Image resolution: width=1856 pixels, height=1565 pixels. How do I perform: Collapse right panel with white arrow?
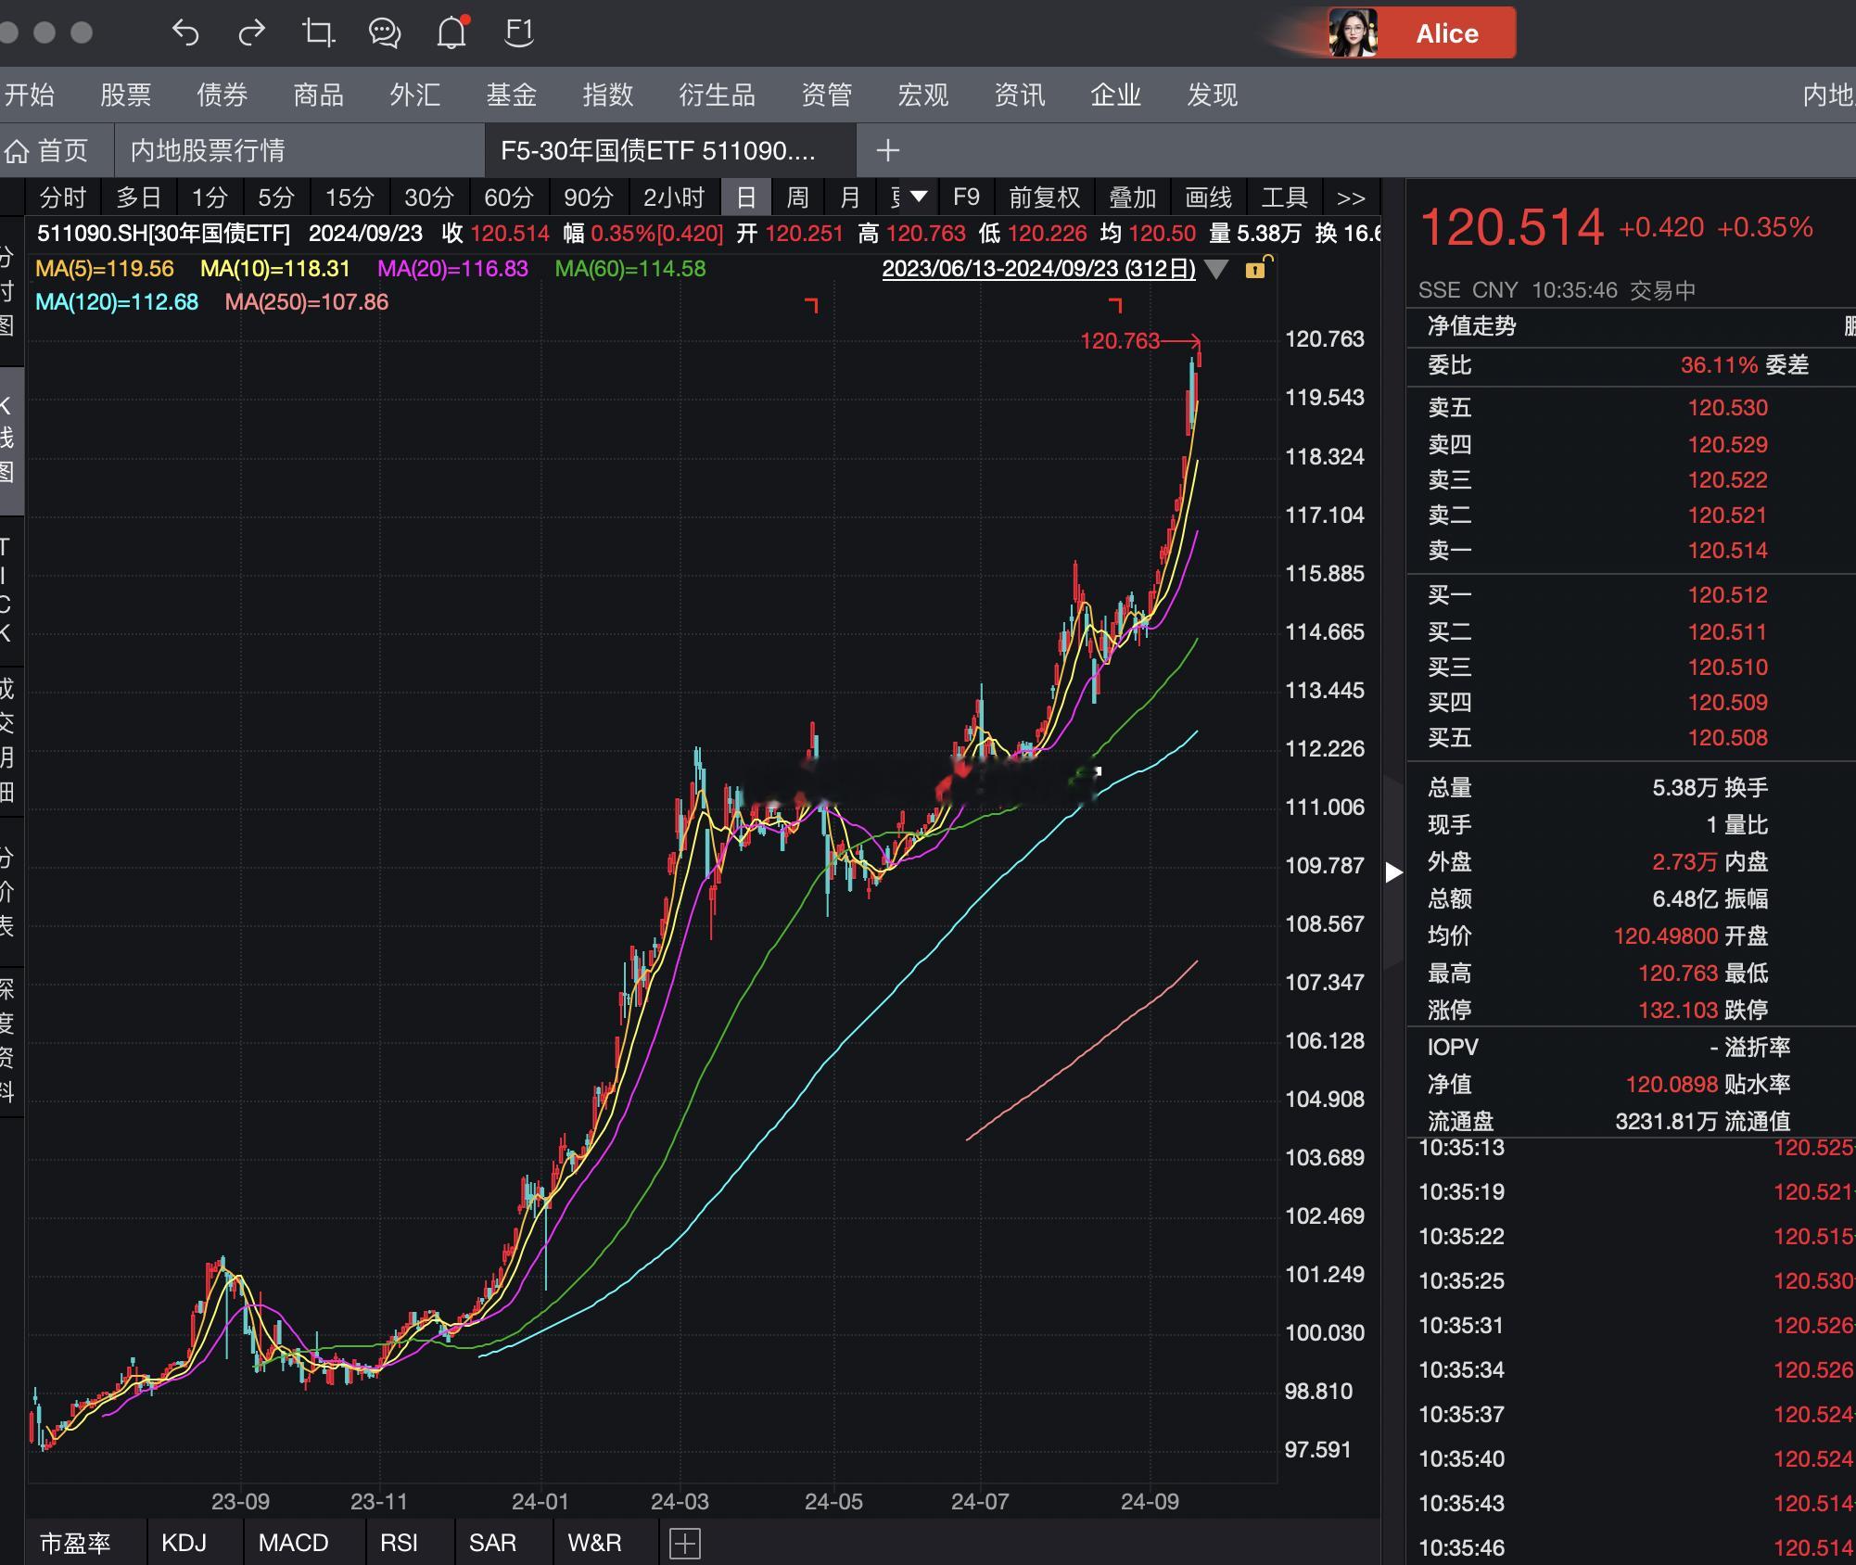[x=1393, y=872]
